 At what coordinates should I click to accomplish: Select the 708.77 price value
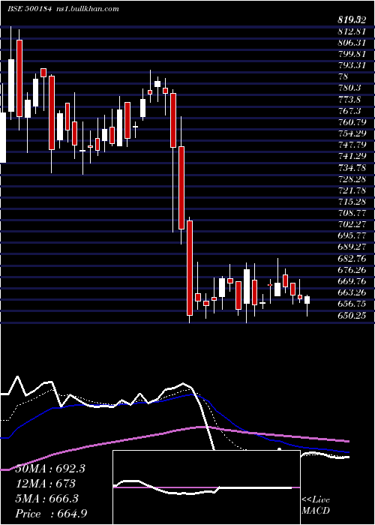352,213
